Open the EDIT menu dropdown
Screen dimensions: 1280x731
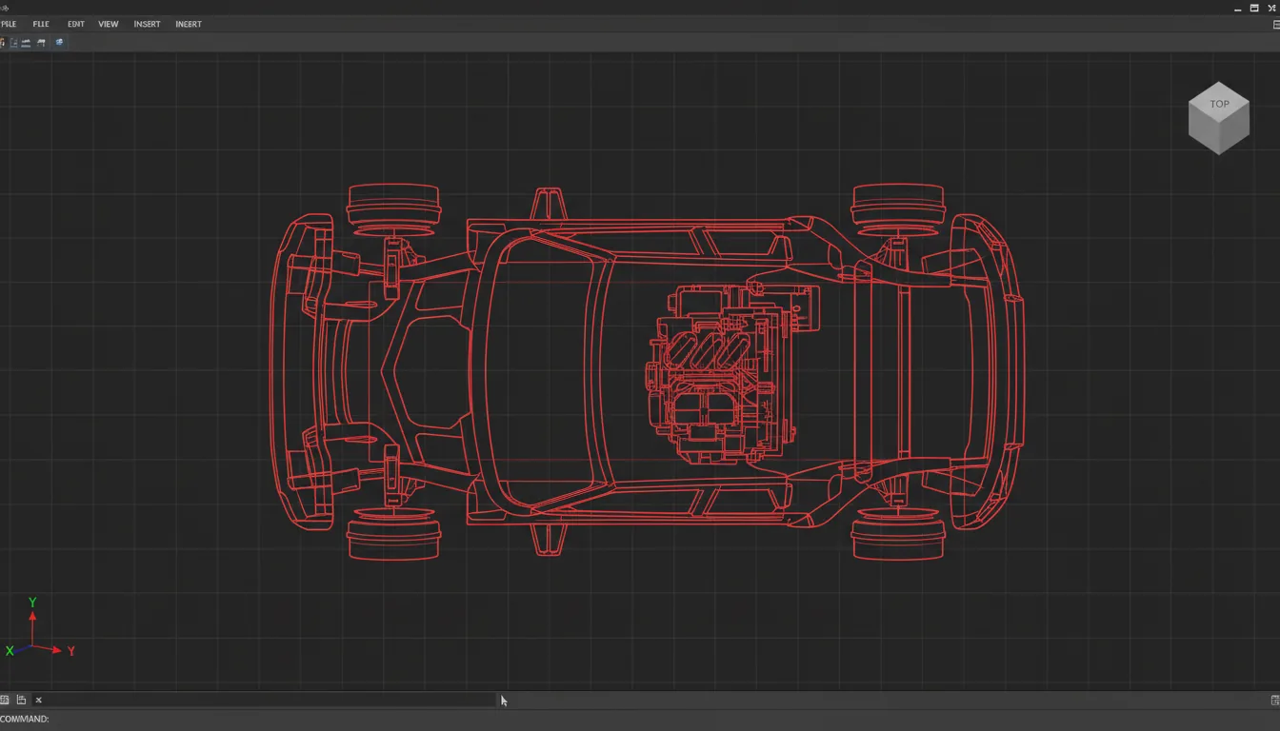pos(75,24)
